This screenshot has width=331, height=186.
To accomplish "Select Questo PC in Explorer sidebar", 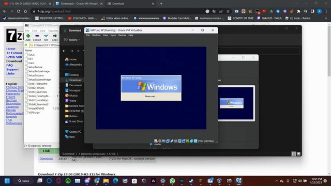I will (73, 132).
